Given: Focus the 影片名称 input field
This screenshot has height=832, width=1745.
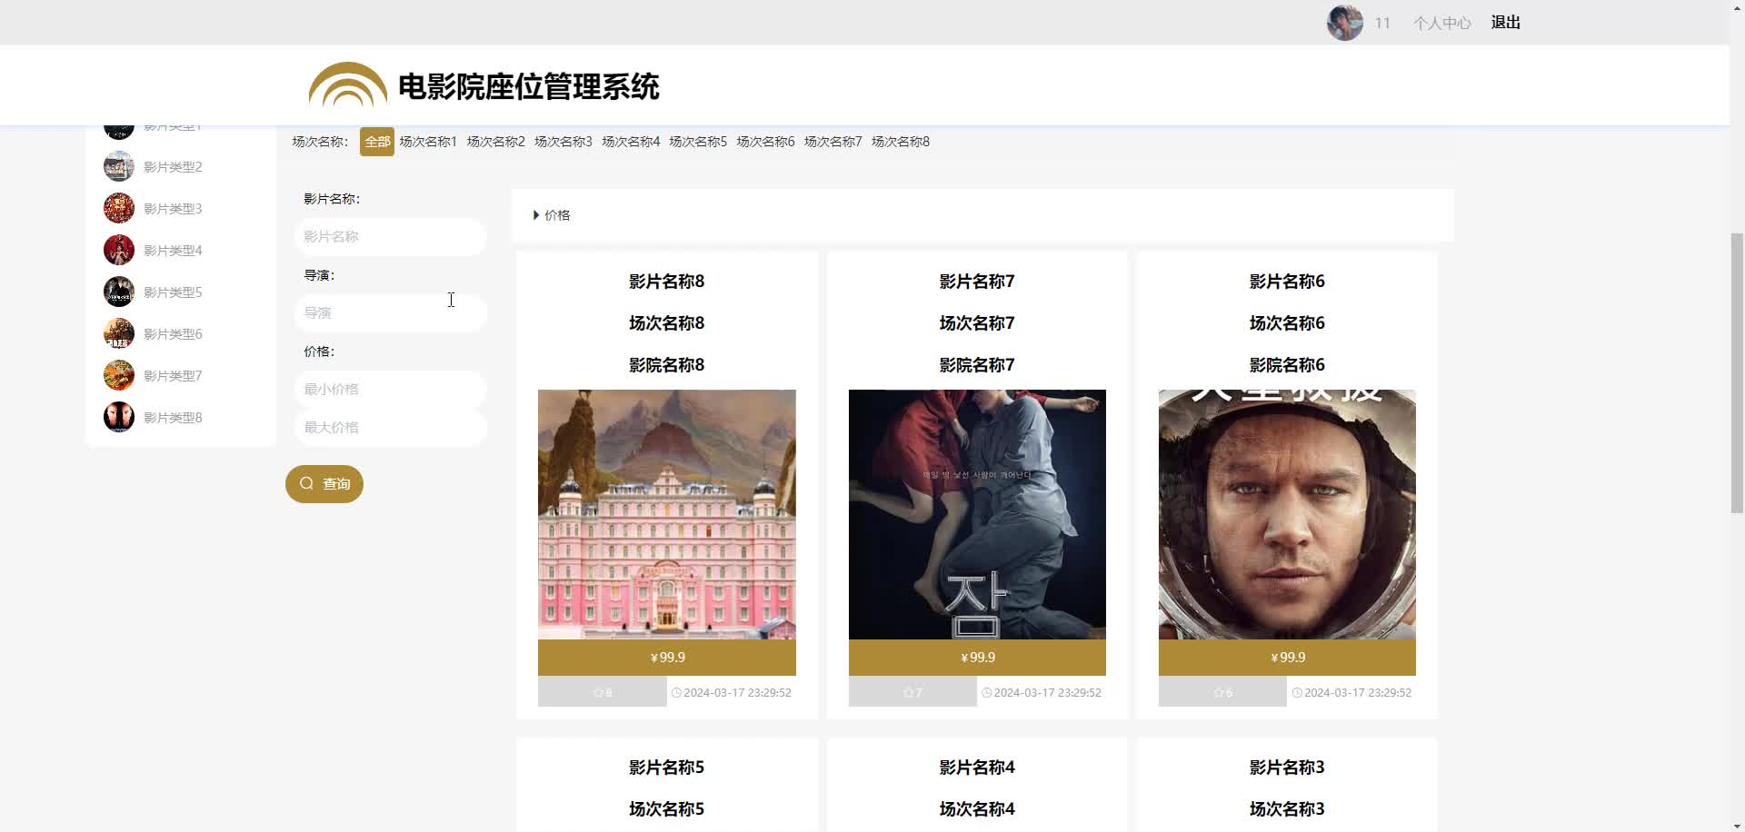Looking at the screenshot, I should (390, 236).
